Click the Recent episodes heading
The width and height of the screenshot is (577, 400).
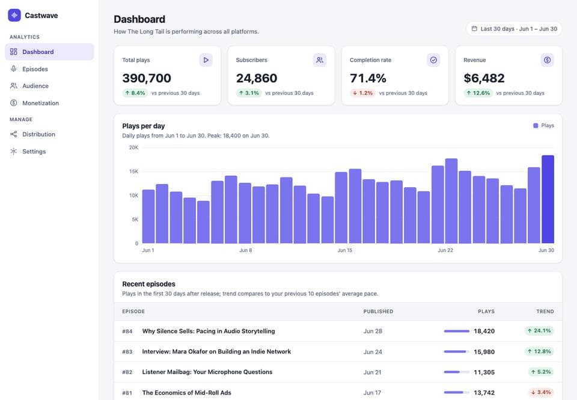pos(148,284)
